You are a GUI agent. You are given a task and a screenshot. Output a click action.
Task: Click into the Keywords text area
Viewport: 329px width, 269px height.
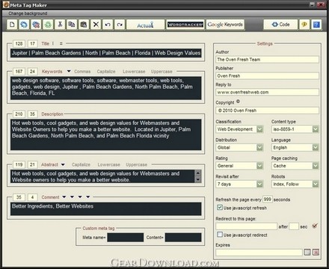[106, 88]
